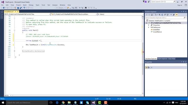
Task: Expand the Properties node in Solution Explorer
Action: pyautogui.click(x=149, y=25)
